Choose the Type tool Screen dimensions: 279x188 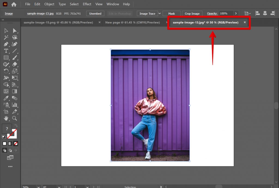tap(6, 51)
